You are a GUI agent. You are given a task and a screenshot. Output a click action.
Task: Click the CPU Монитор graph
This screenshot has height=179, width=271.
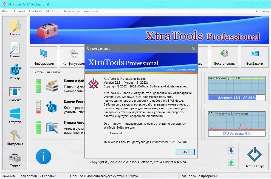[237, 121]
